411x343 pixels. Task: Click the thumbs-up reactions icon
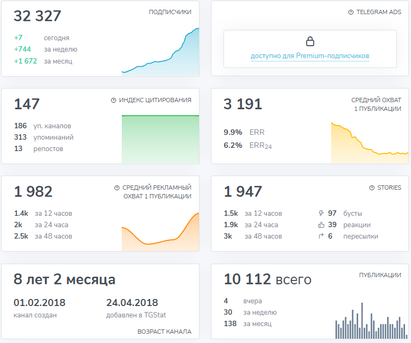point(321,225)
